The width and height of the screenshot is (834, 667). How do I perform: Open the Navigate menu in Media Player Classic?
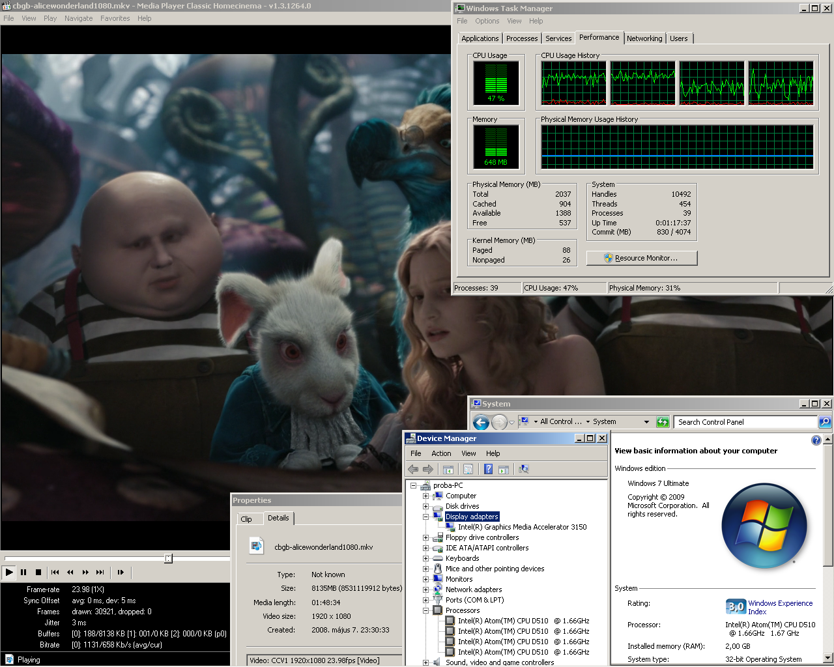pyautogui.click(x=78, y=18)
